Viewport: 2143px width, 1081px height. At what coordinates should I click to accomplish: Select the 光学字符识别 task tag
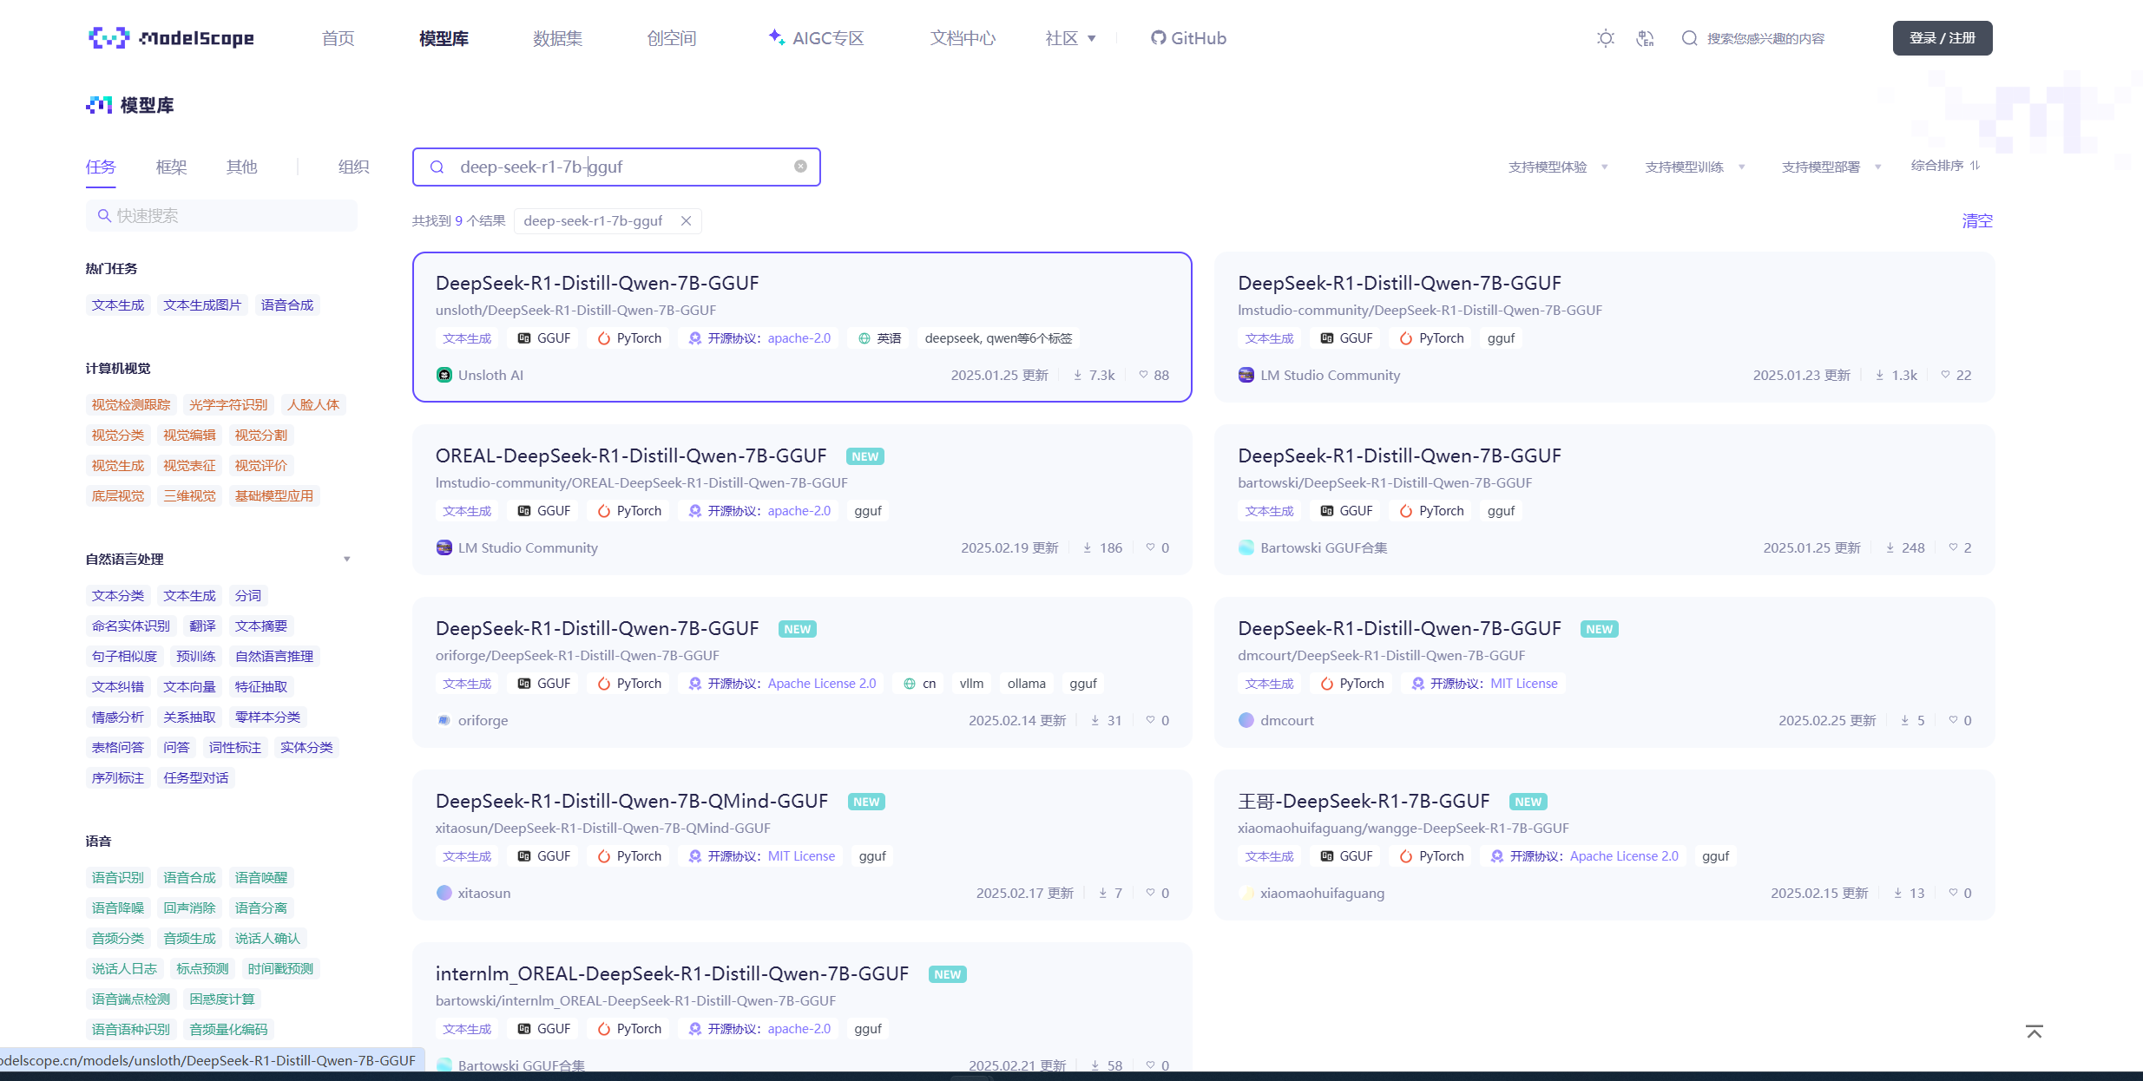pos(228,405)
